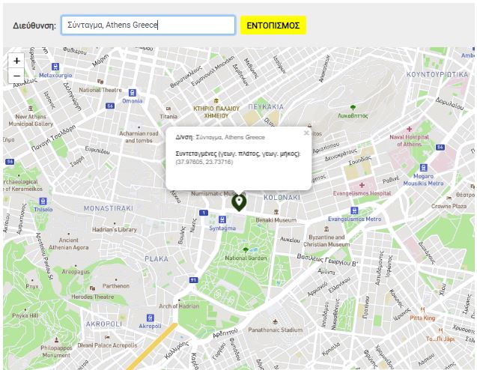Click the address input field
The height and width of the screenshot is (370, 477).
[x=148, y=25]
